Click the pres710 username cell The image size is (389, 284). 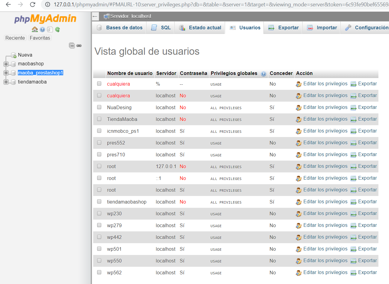coord(116,155)
